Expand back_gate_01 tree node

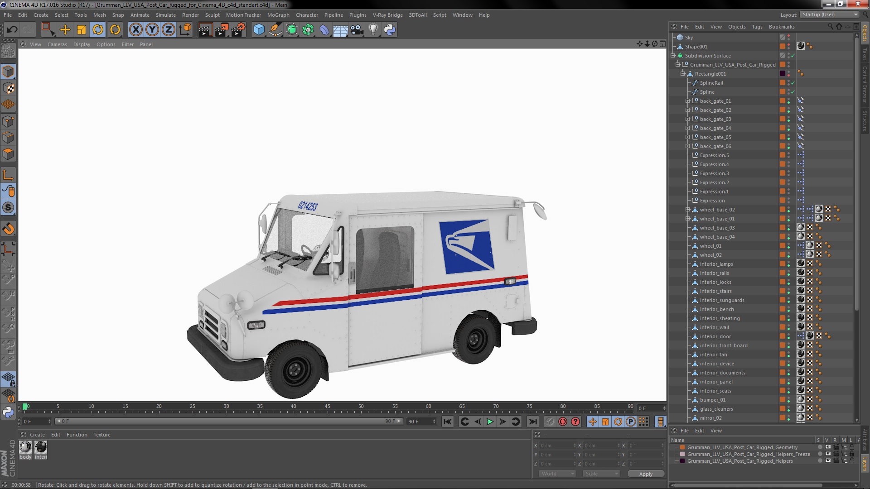click(687, 101)
